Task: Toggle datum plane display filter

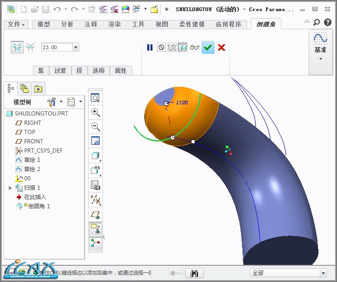Action: click(95, 214)
